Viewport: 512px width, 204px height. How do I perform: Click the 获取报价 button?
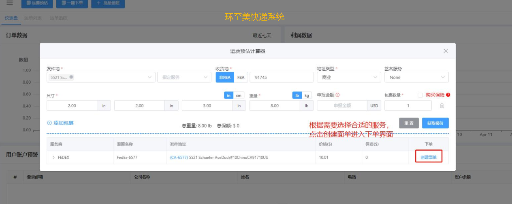pos(435,123)
